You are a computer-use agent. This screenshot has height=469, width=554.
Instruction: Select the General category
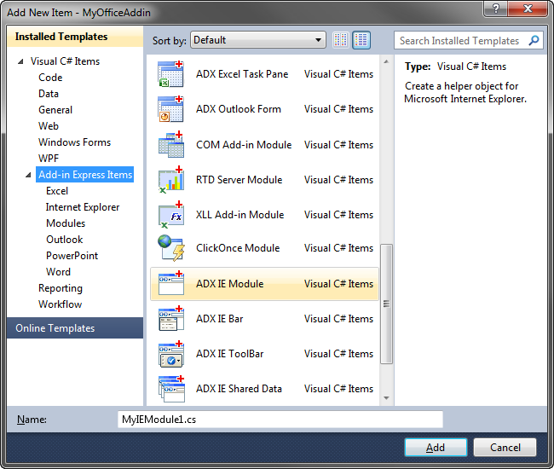[x=55, y=110]
